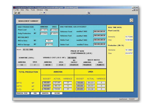Open the Tools menu

tap(33, 10)
